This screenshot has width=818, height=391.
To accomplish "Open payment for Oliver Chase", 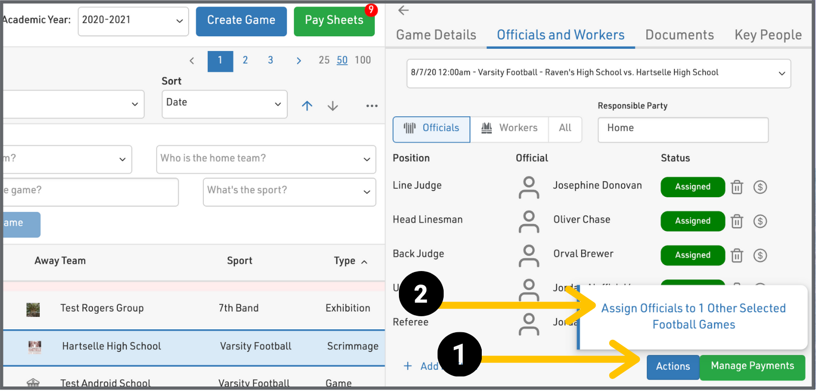I will coord(760,221).
